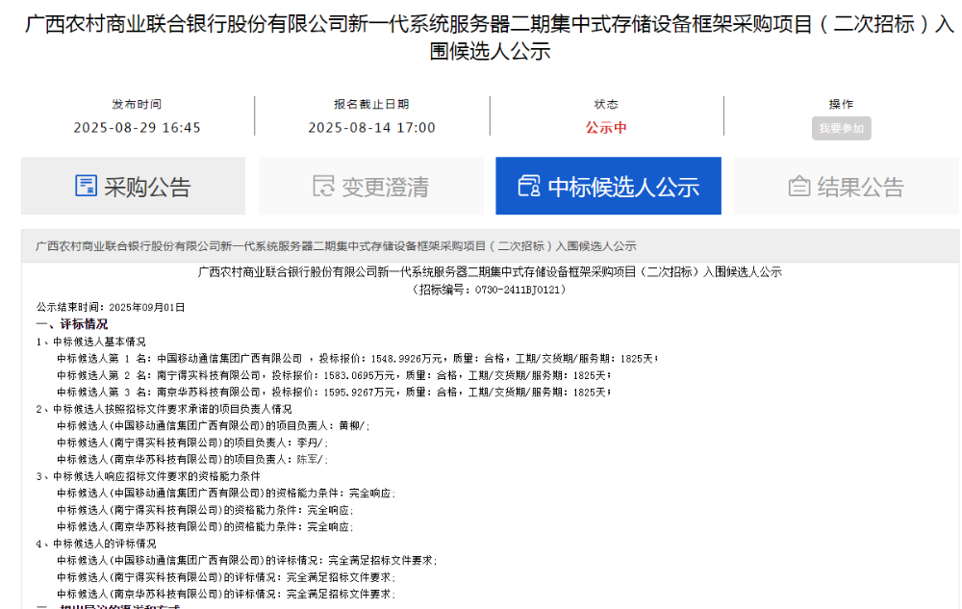The height and width of the screenshot is (609, 962).
Task: Click the 结果公告 clipboard icon
Action: coord(798,186)
